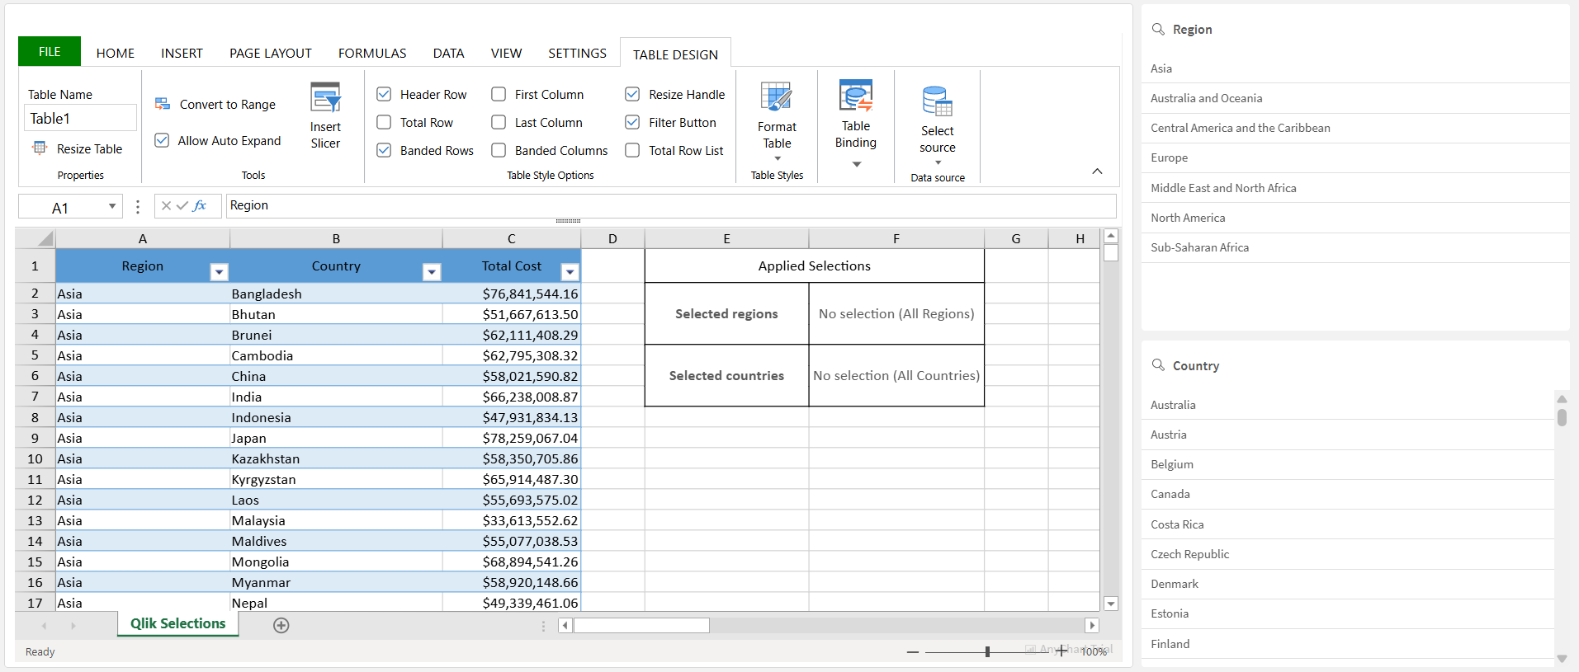1579x672 pixels.
Task: Click the Resize Table icon
Action: pyautogui.click(x=40, y=148)
